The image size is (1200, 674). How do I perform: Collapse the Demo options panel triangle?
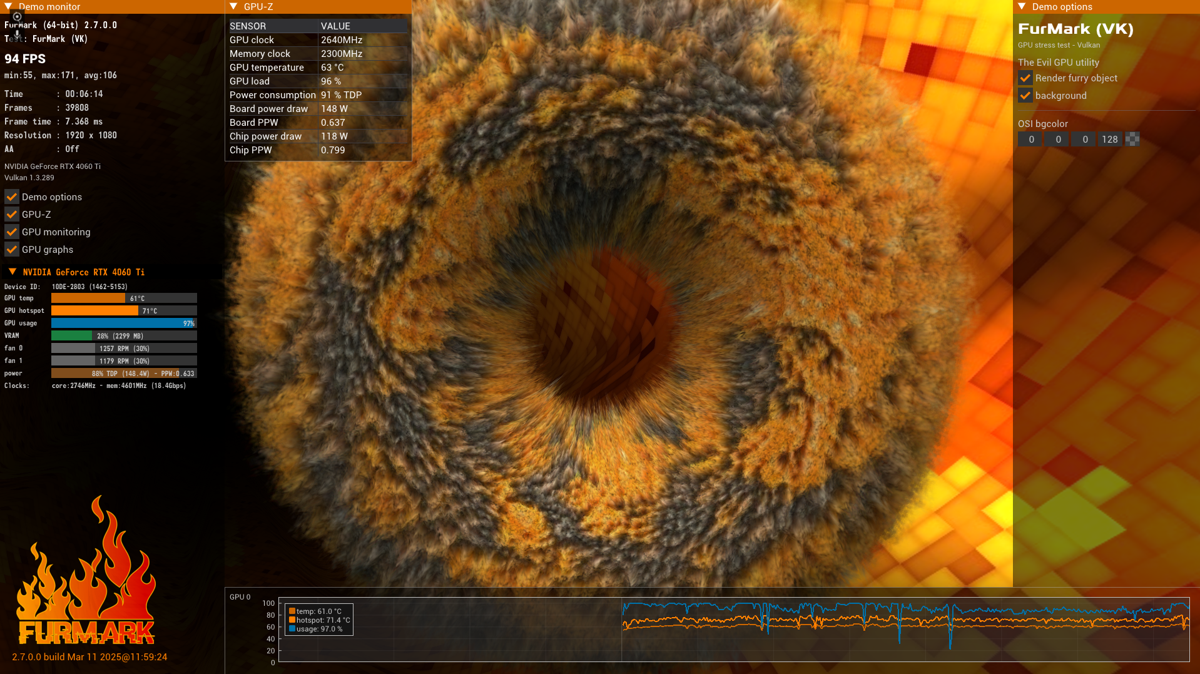pos(1022,6)
